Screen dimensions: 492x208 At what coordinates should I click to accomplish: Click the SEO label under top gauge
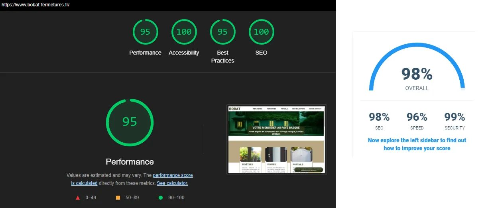tap(261, 53)
